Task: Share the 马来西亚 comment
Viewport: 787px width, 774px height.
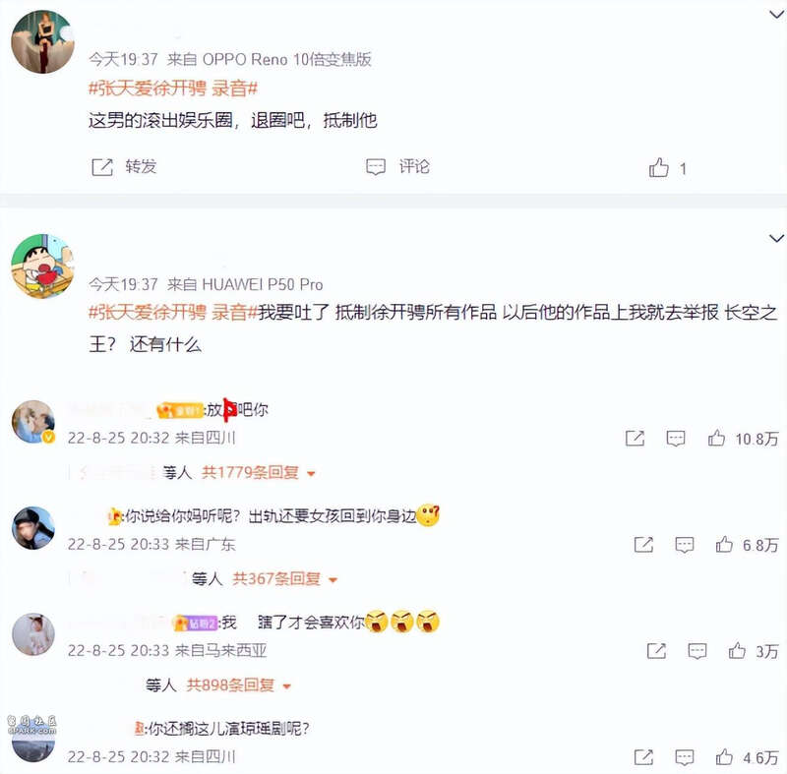Action: coord(656,651)
